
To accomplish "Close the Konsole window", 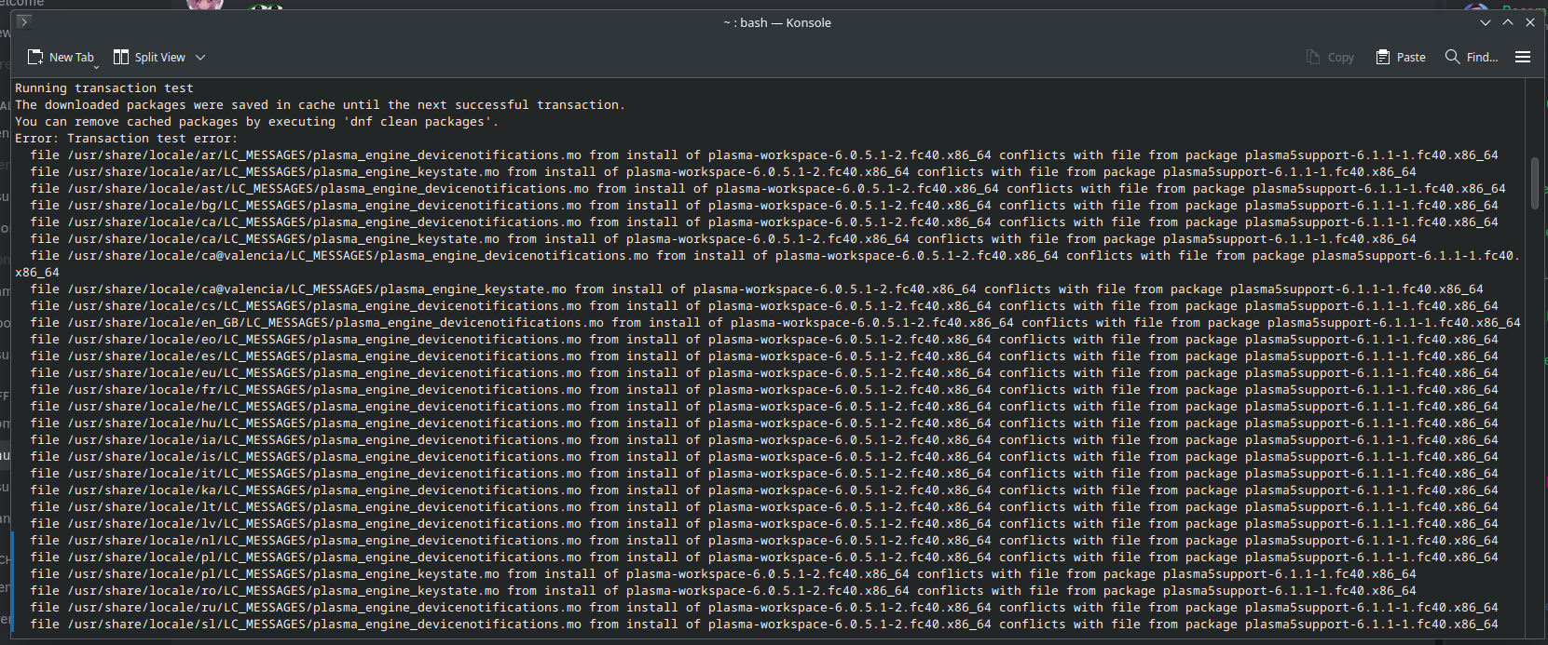I will click(1529, 22).
